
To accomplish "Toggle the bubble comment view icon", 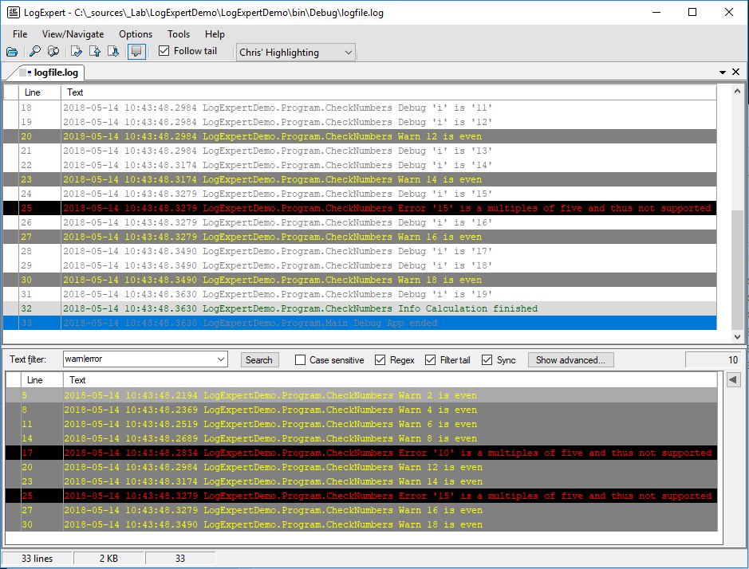I will pyautogui.click(x=136, y=52).
